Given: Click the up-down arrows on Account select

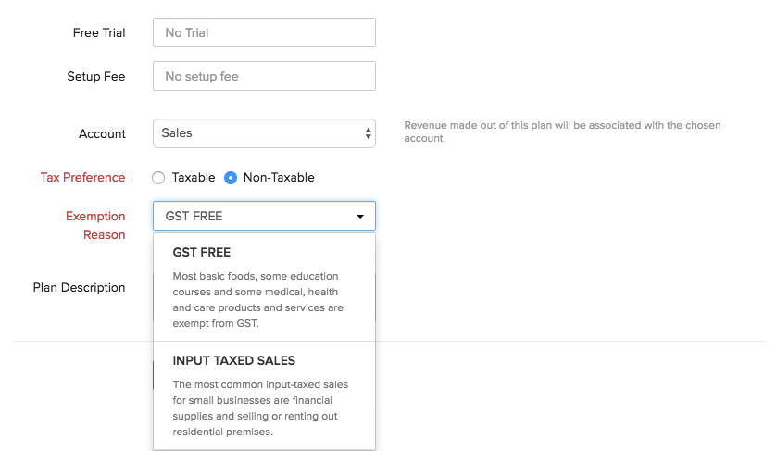Looking at the screenshot, I should click(x=368, y=133).
